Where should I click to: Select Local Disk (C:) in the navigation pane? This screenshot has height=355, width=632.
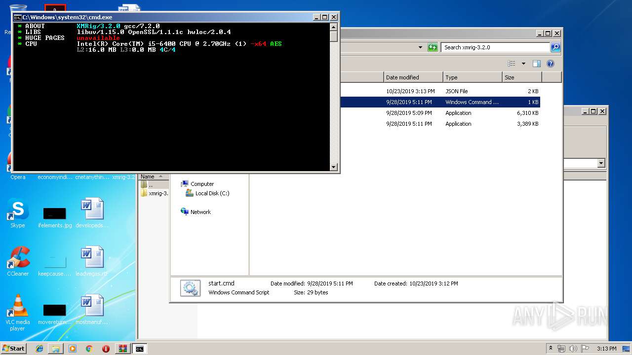[x=207, y=193]
